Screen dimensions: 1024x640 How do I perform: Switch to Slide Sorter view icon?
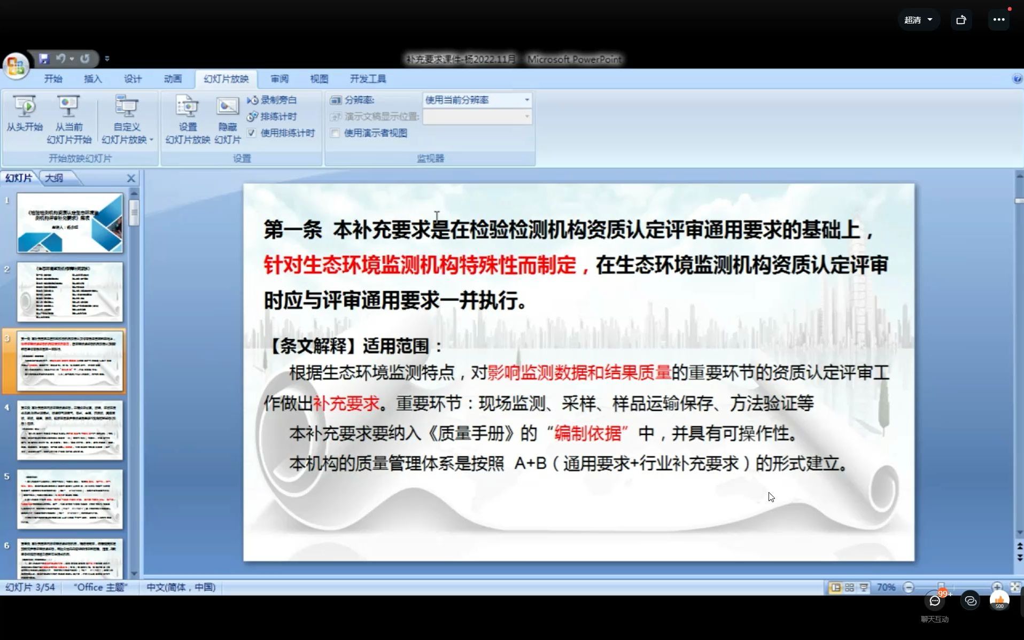coord(849,588)
